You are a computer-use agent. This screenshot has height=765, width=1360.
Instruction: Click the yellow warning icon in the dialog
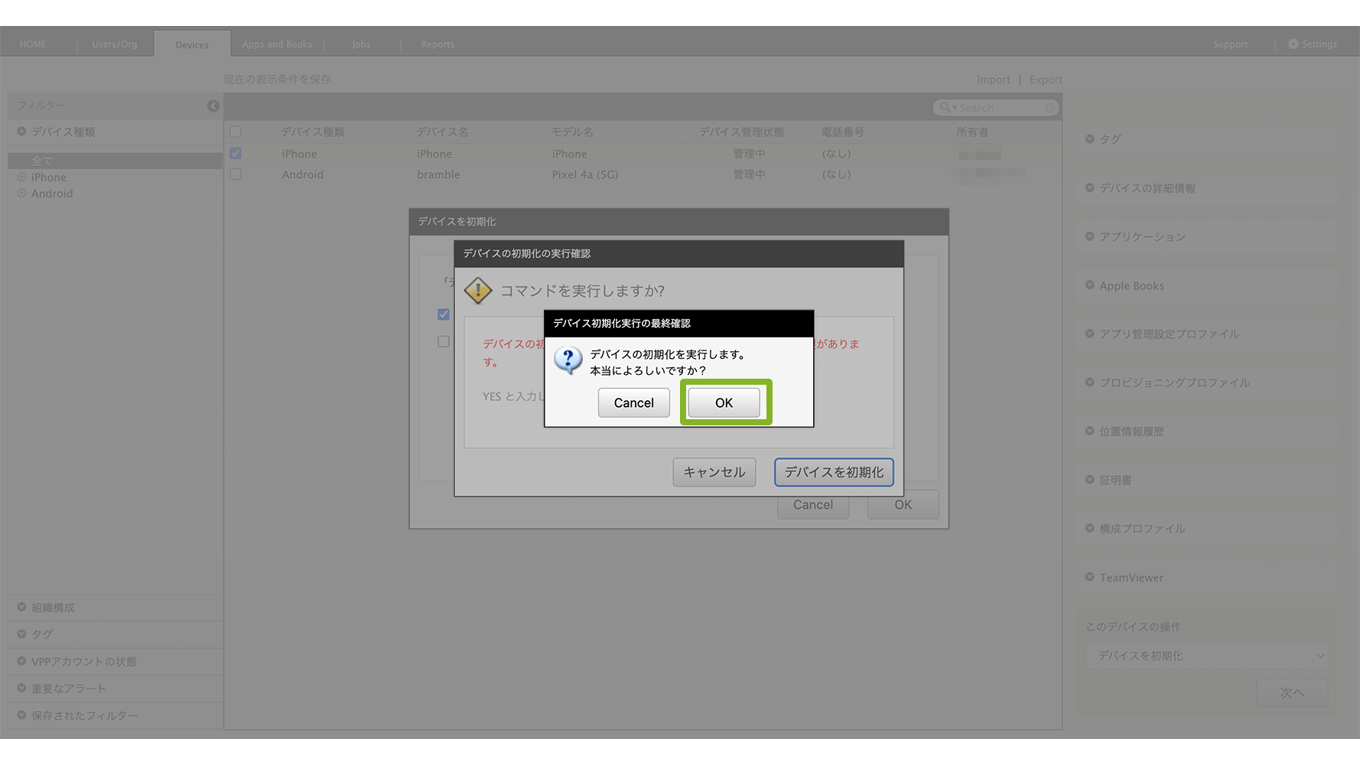[478, 291]
